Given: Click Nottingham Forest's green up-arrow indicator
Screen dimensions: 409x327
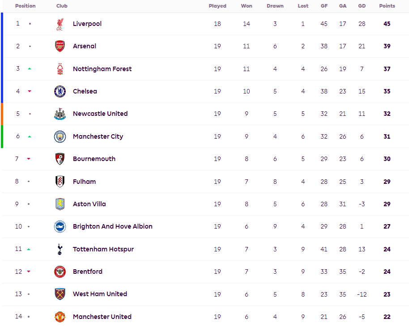Looking at the screenshot, I should 30,69.
